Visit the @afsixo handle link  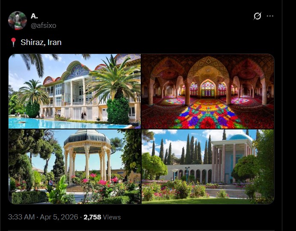tap(44, 25)
